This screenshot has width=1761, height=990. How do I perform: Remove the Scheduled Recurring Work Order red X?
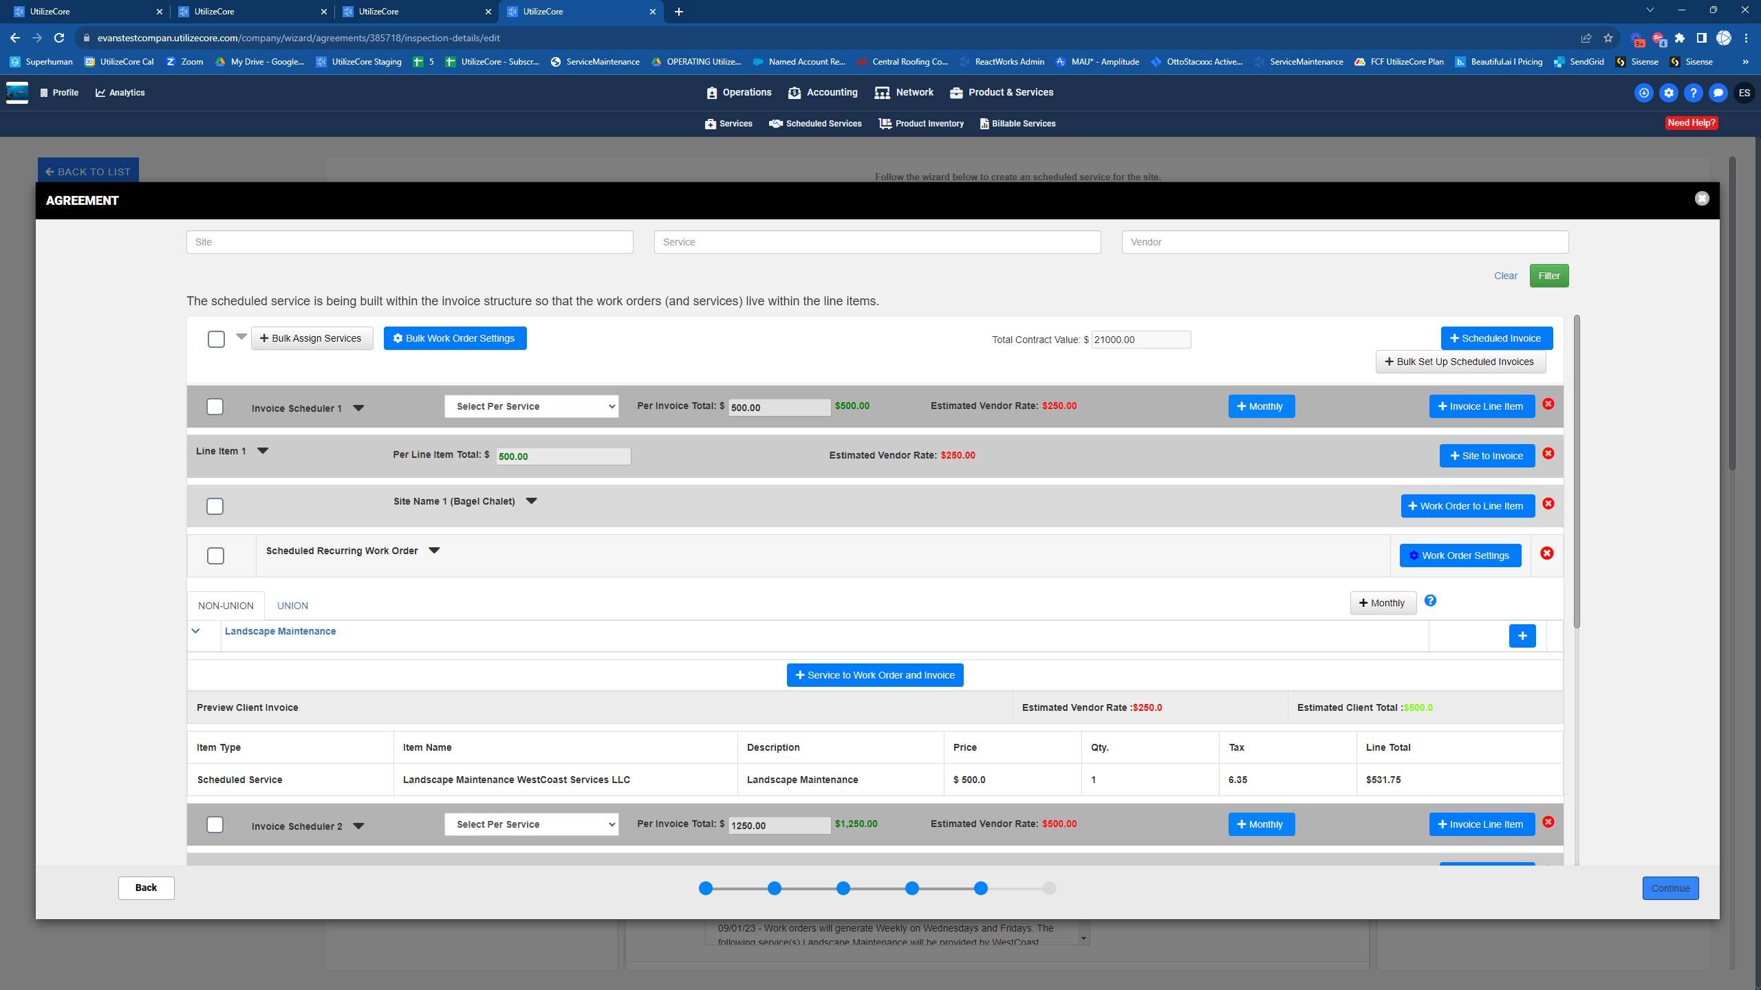point(1546,553)
